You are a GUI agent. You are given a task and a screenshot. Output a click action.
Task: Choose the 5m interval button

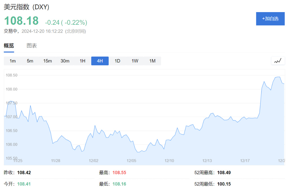(x=30, y=61)
